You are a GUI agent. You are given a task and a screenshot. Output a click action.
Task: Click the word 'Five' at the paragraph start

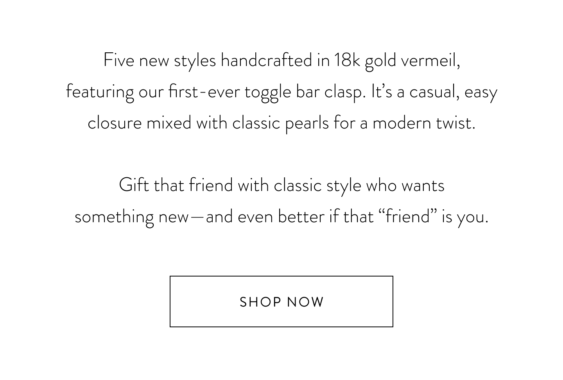pos(119,61)
